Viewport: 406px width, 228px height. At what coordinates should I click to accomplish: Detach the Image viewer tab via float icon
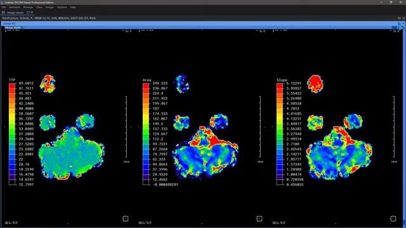pos(28,13)
